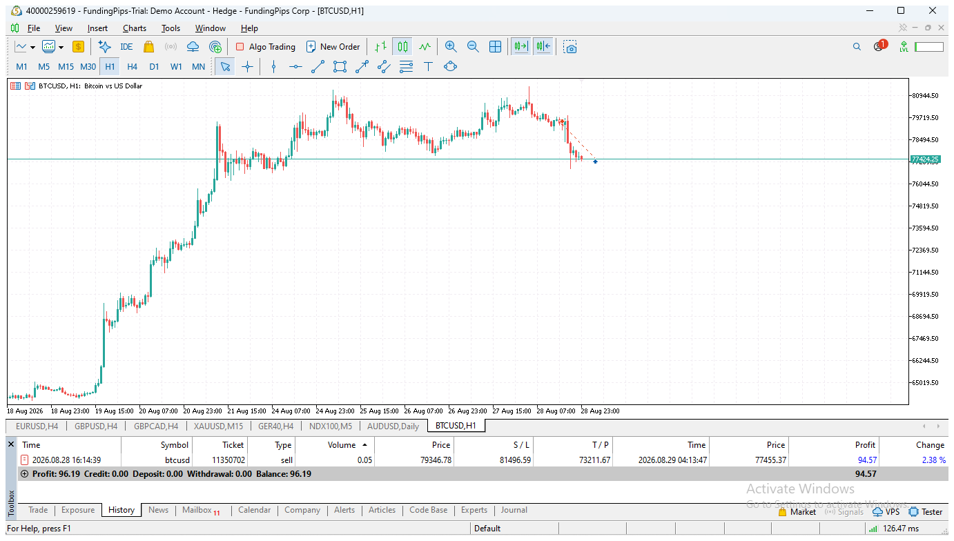Click the connection status 126.47 ms
954x541 pixels.
coord(894,529)
